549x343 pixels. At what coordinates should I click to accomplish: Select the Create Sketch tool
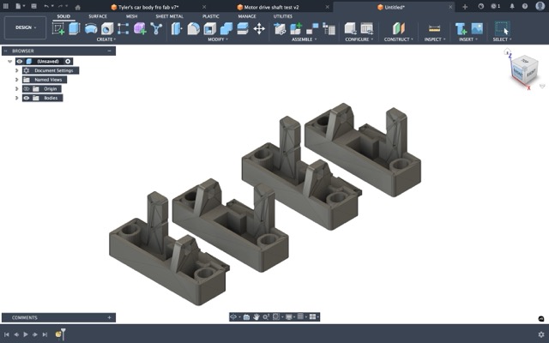(x=58, y=28)
